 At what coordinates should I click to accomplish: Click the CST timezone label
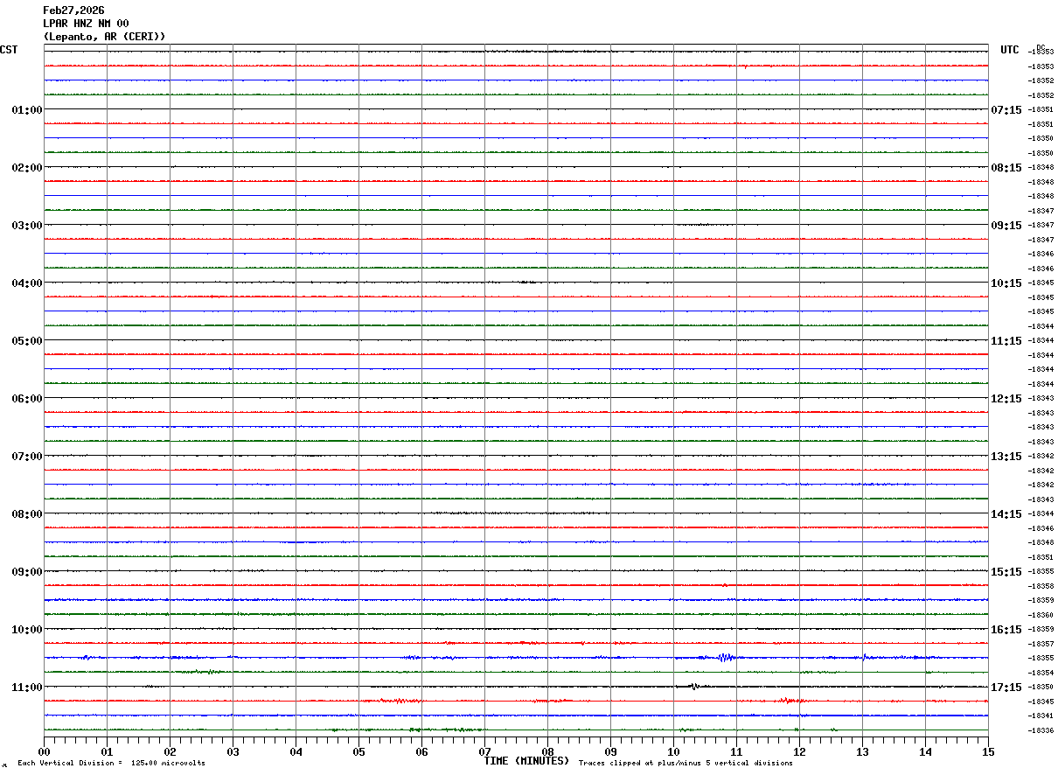[x=9, y=50]
